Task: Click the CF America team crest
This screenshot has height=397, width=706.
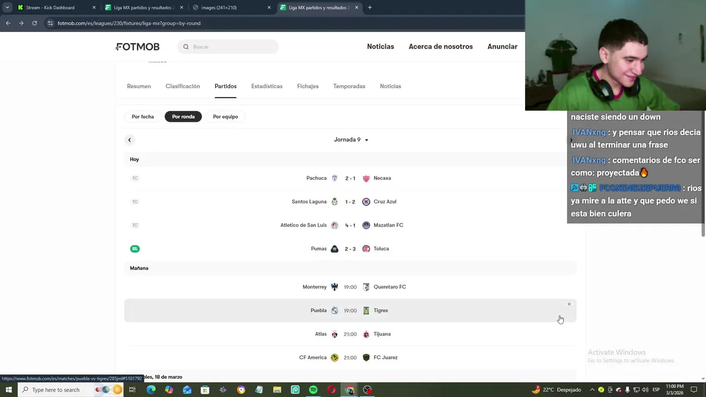Action: (334, 357)
